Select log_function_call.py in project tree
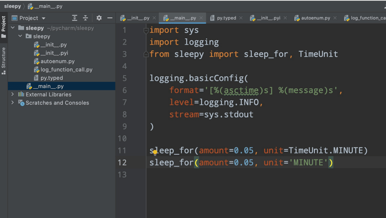 [66, 70]
